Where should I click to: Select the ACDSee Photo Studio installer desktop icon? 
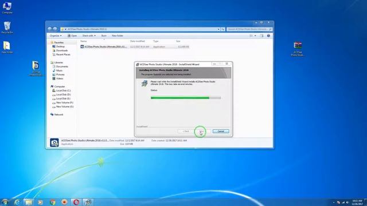(36, 69)
